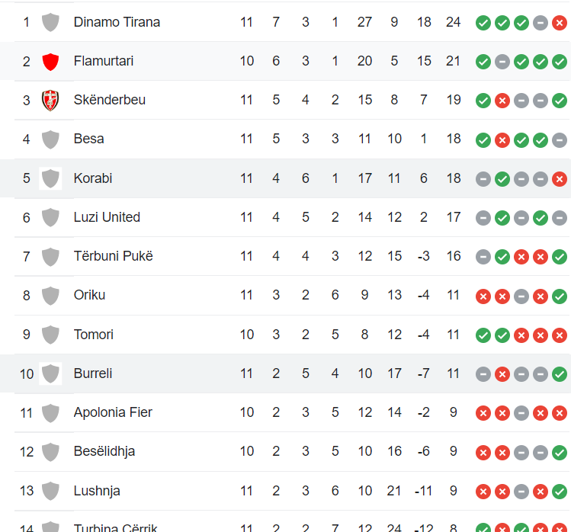Screen dimensions: 571x532
Task: Click Korabi's highlighted shield logo
Action: tap(50, 178)
